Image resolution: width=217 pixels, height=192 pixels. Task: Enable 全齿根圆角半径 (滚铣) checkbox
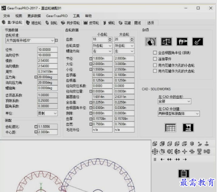click(155, 53)
